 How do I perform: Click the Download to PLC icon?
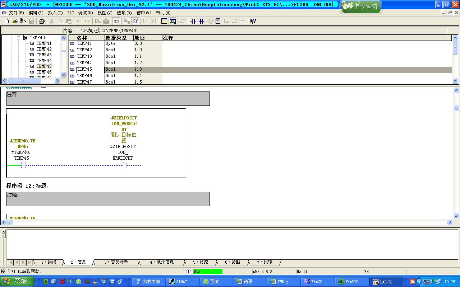tap(106, 21)
